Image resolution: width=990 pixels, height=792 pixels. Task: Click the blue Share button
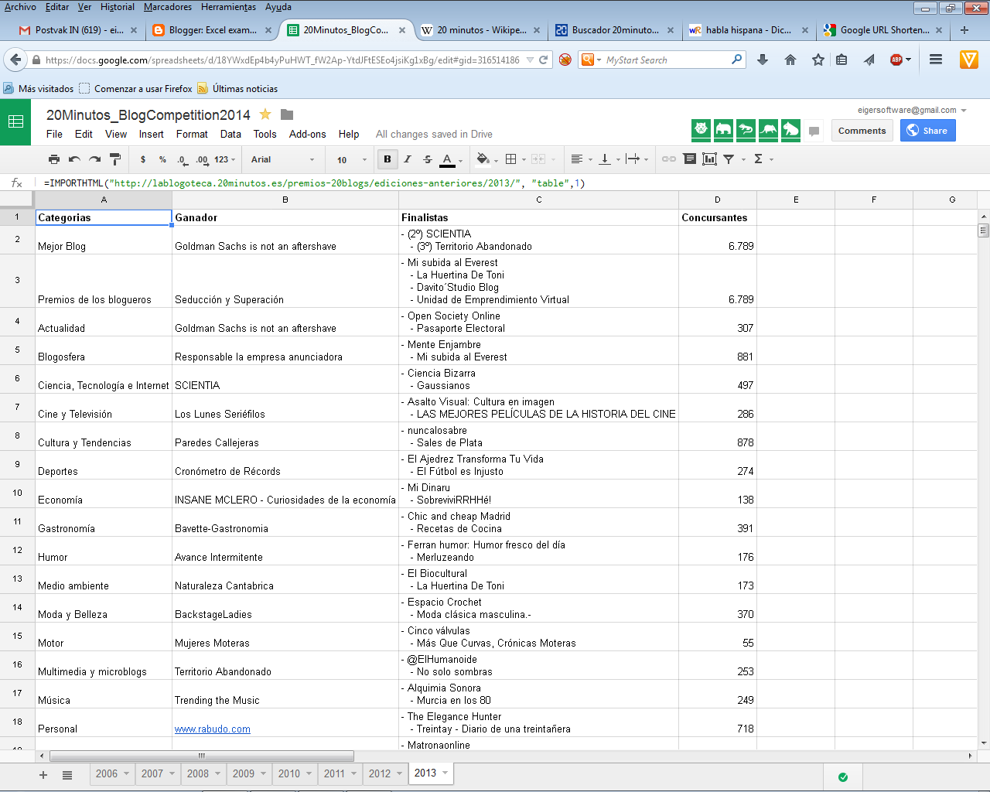pyautogui.click(x=928, y=131)
